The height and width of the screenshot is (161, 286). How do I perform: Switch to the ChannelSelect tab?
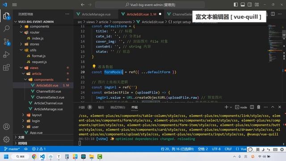point(180,14)
